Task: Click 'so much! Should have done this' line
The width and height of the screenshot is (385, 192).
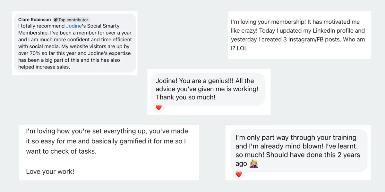Action: pos(298,155)
